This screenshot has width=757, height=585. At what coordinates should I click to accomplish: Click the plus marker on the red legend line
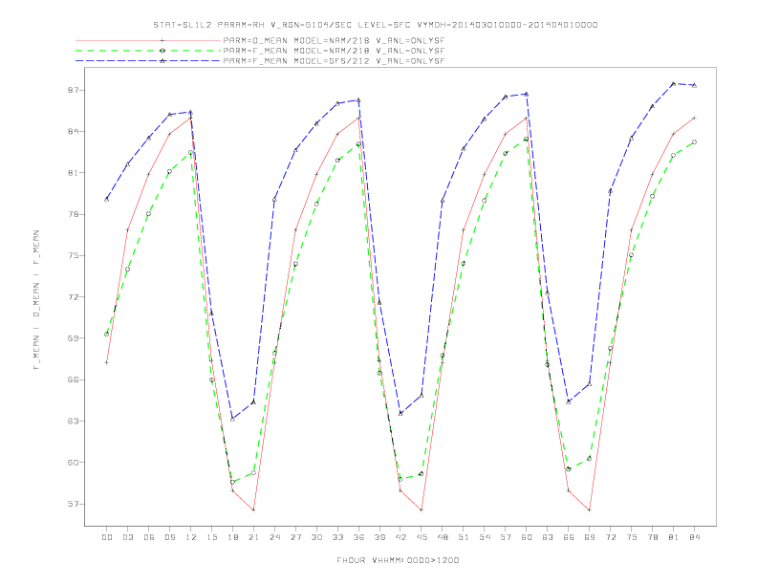coord(162,40)
